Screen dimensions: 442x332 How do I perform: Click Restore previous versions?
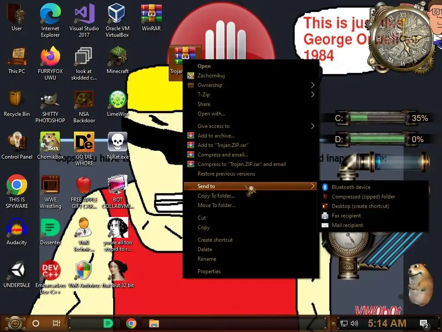coord(251,174)
